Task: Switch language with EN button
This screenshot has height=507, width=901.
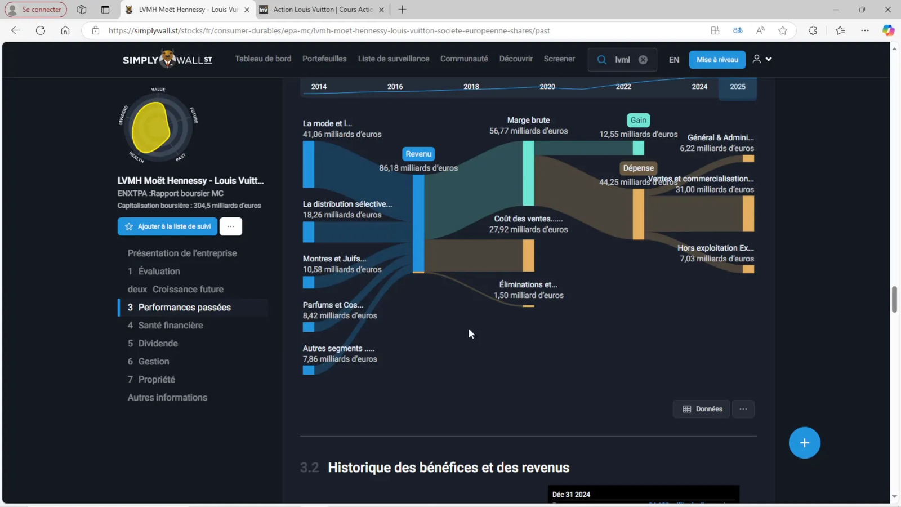Action: [674, 60]
